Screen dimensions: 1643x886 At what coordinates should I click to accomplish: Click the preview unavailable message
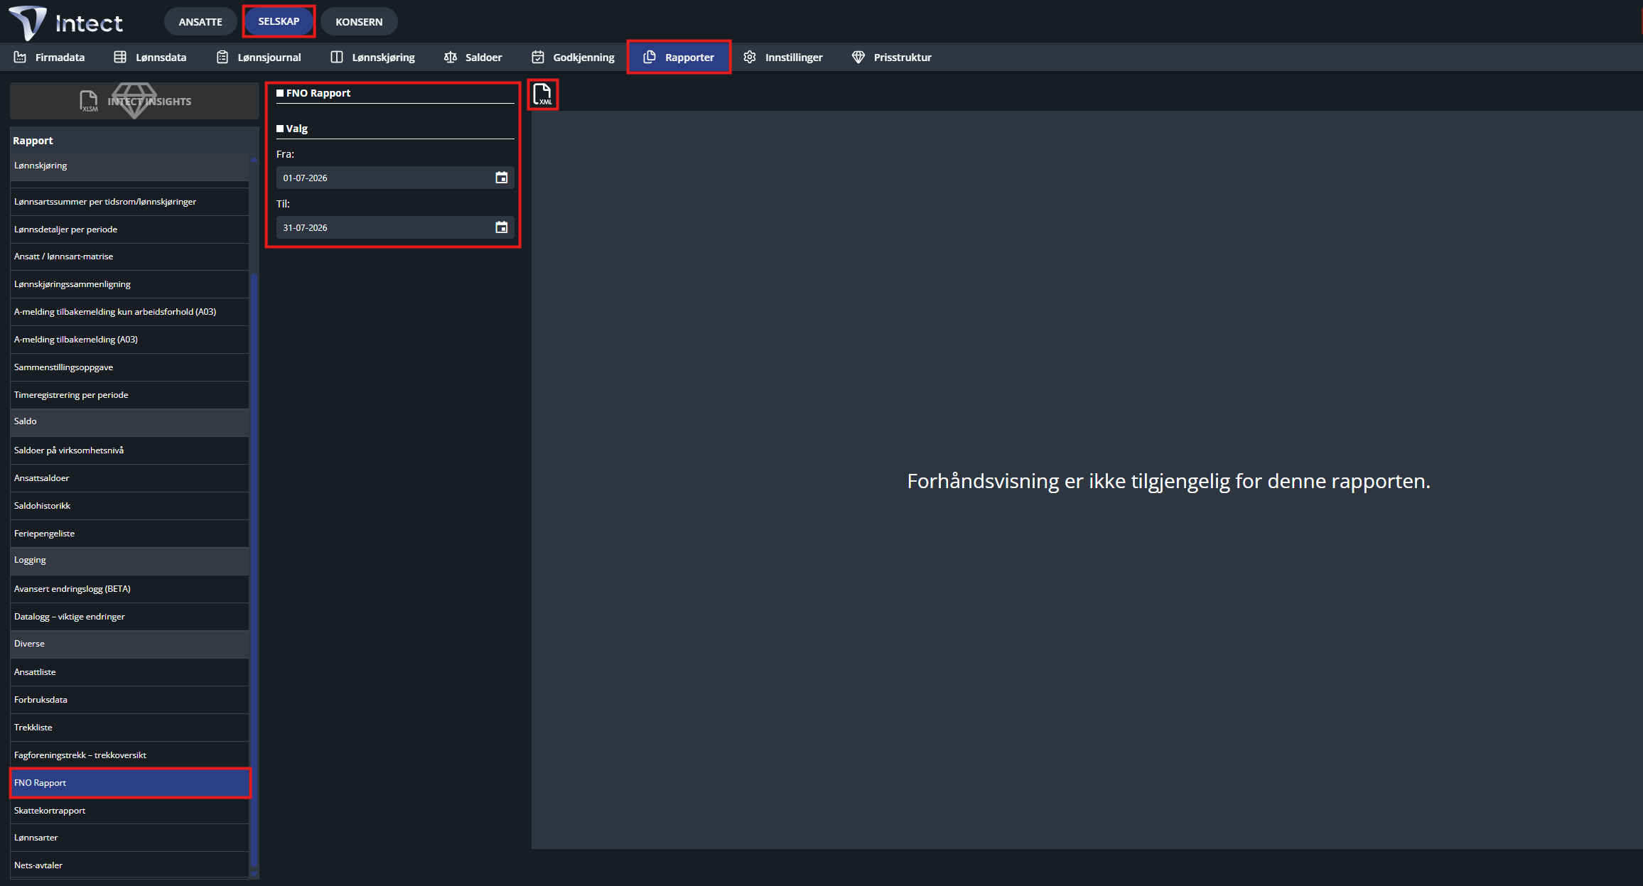pos(1168,481)
